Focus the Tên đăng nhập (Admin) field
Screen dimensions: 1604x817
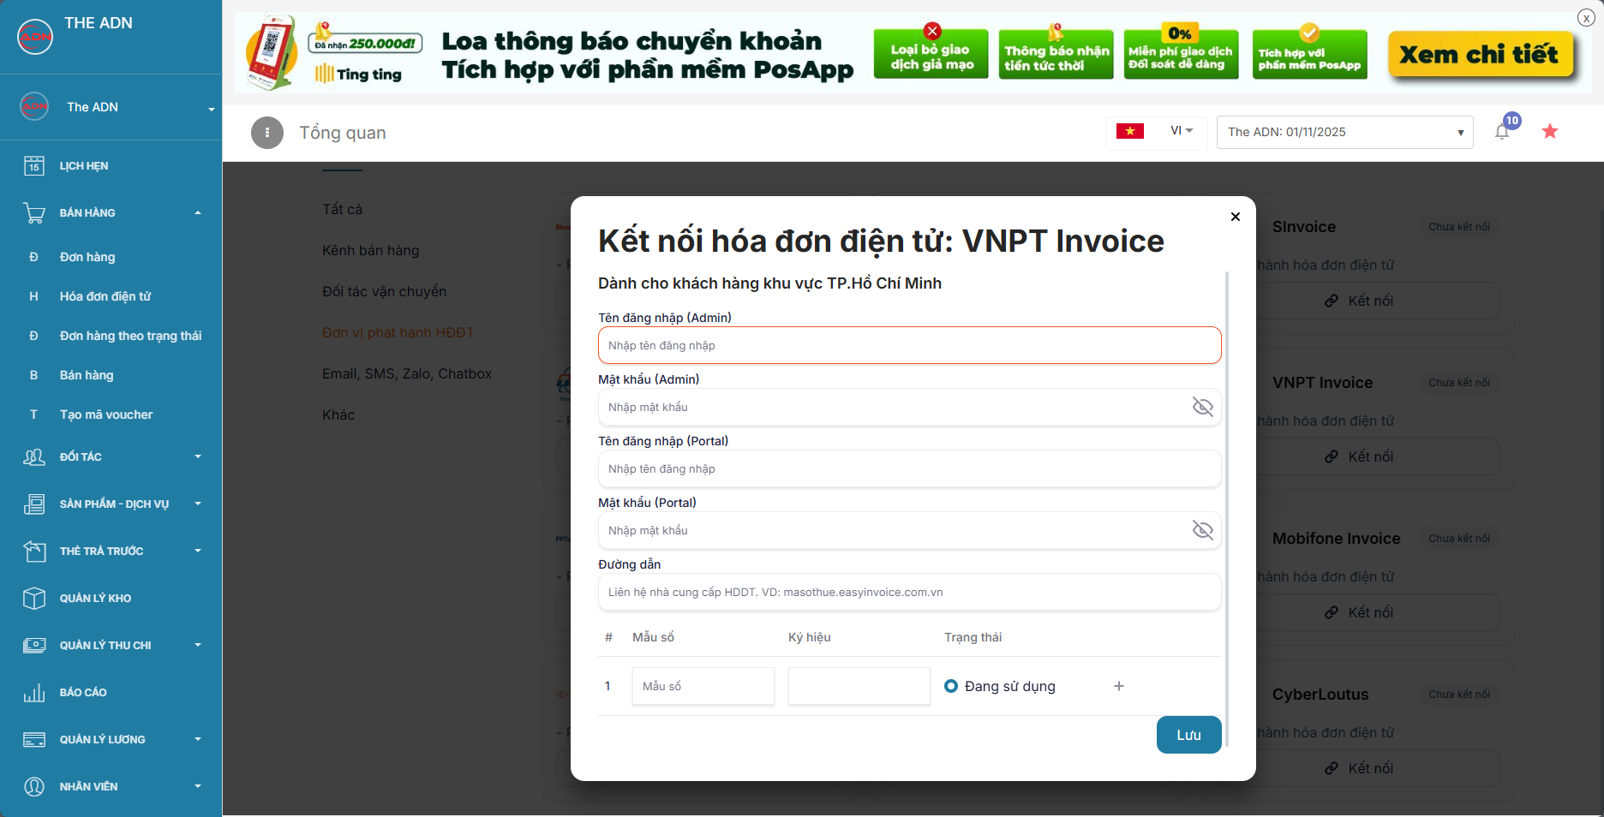[910, 345]
